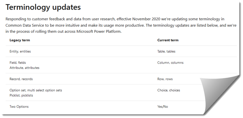The image size is (243, 118).
Task: Click the Attribute, attributes text
Action: [24, 68]
